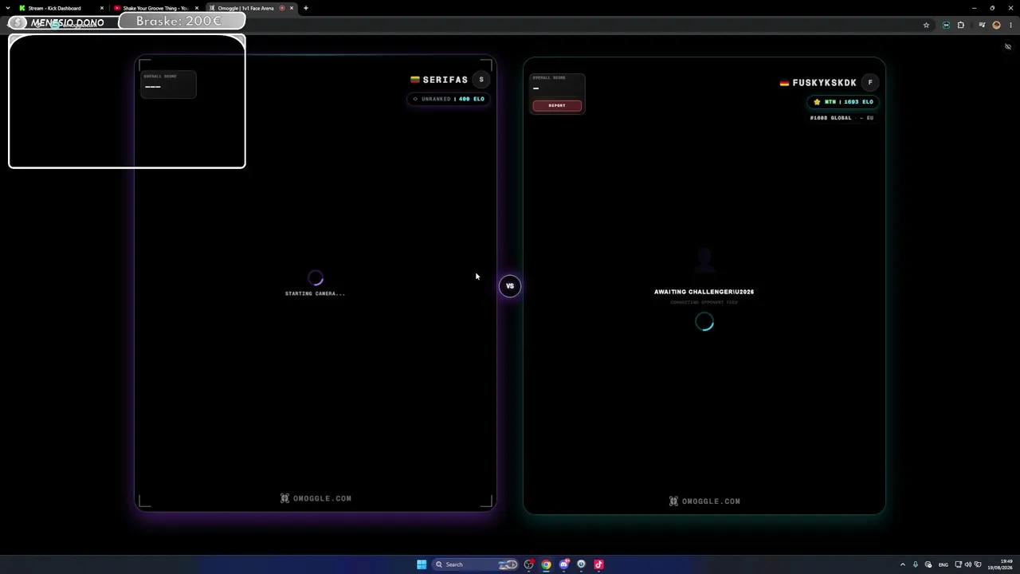Click the Serifas overall score card
This screenshot has height=574, width=1020.
(x=168, y=85)
